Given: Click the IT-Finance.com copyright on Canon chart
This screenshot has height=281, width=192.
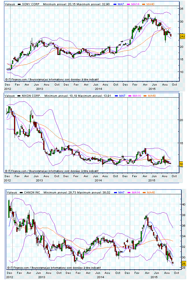Looking at the screenshot, I should point(54,268).
